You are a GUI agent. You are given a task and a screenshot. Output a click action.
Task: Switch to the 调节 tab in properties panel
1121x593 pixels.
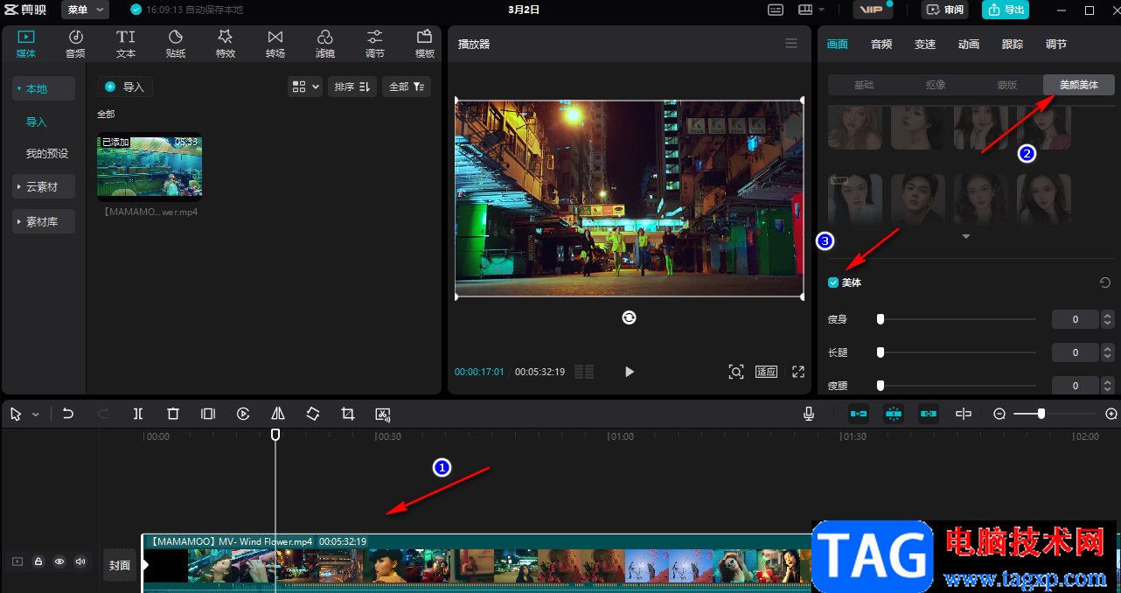[1056, 44]
